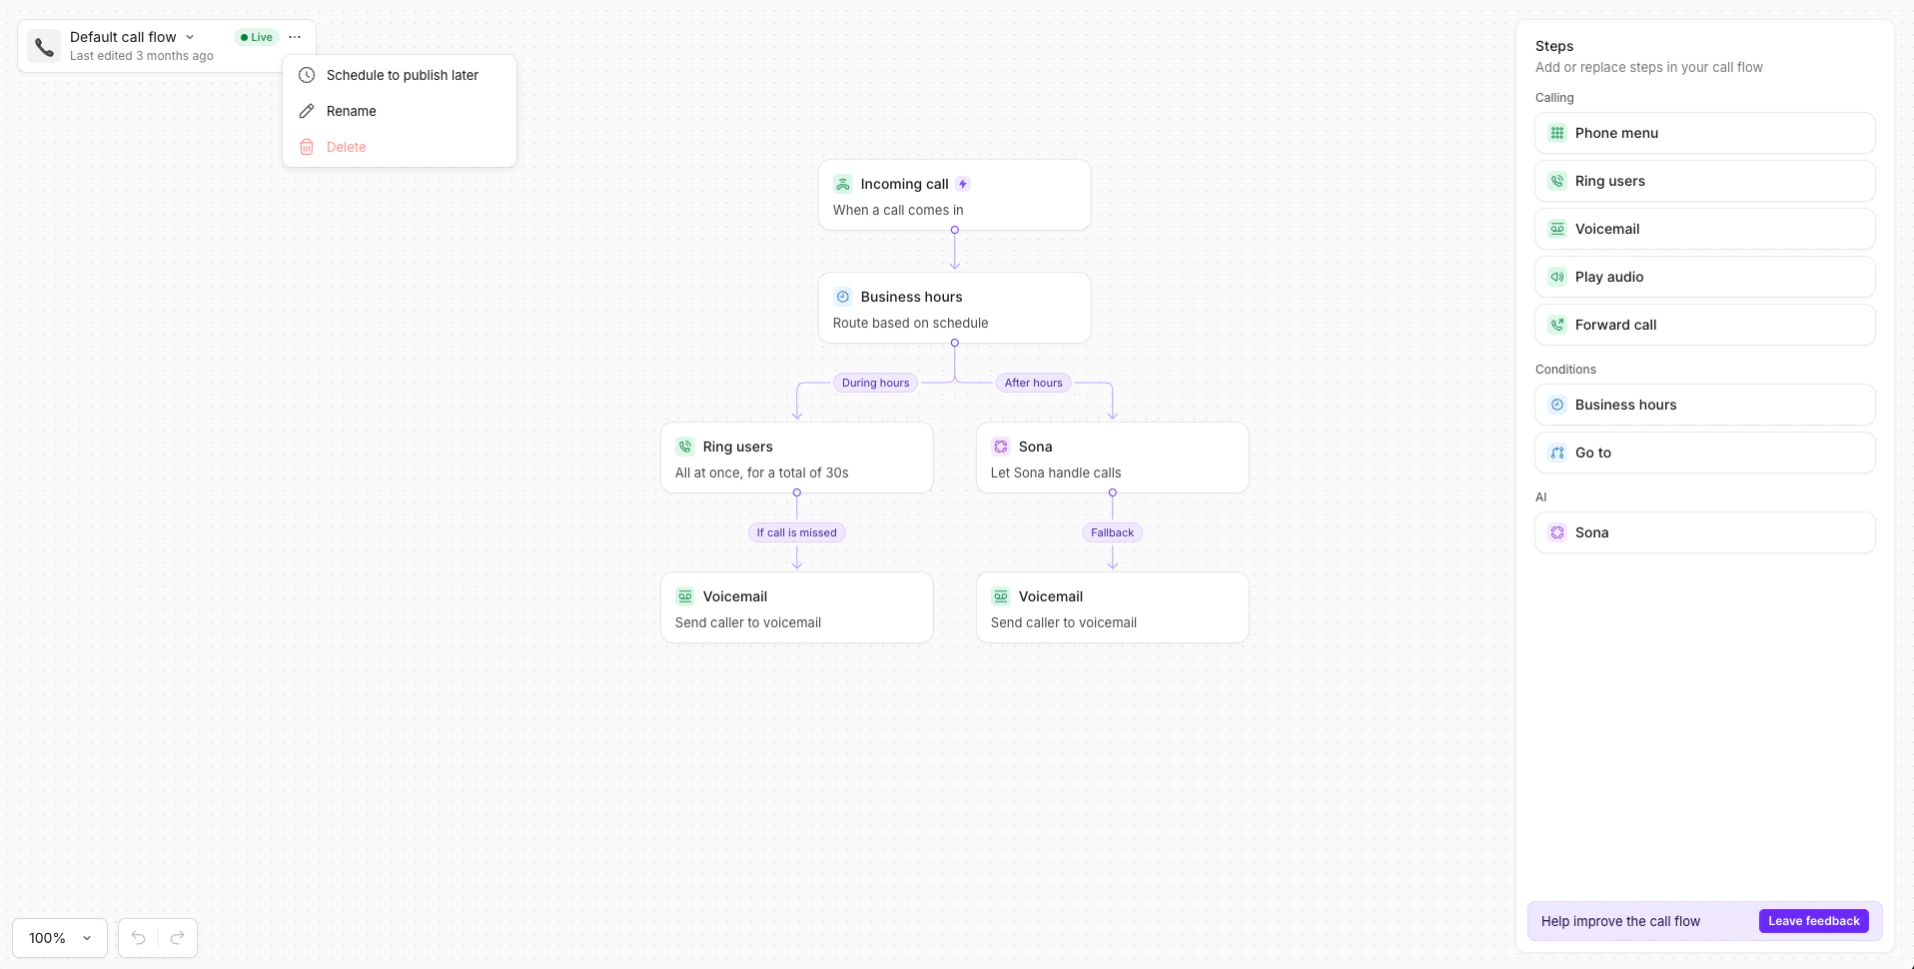Click the Business hours clock icon
The image size is (1914, 969).
tap(1558, 405)
